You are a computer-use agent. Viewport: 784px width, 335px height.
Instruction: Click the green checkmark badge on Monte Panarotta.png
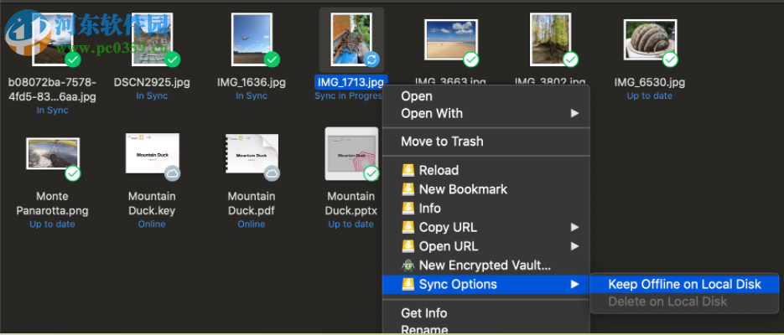(73, 173)
